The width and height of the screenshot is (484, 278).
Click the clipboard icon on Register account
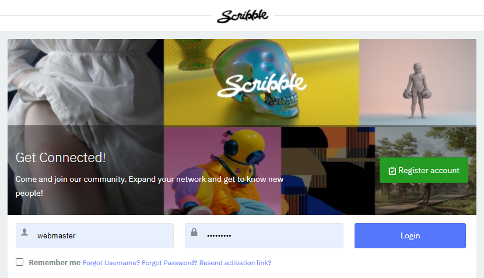click(x=392, y=171)
